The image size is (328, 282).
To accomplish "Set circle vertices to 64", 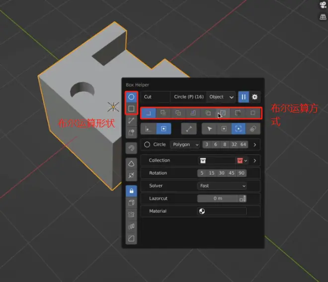I will tap(243, 144).
